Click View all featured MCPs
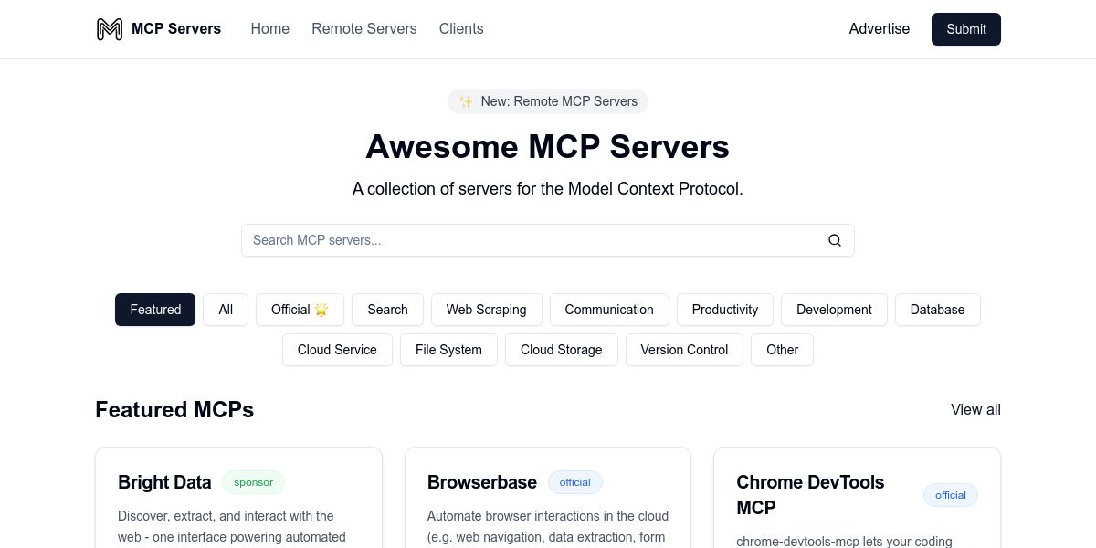The image size is (1096, 548). click(x=975, y=409)
